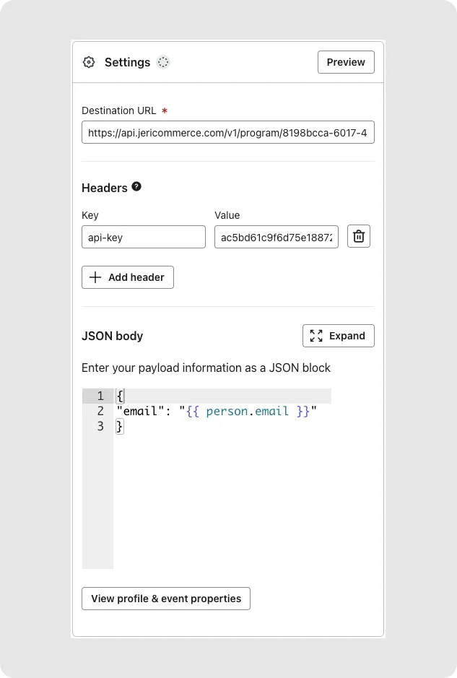Open View profile & event properties
This screenshot has height=678, width=457.
(166, 599)
